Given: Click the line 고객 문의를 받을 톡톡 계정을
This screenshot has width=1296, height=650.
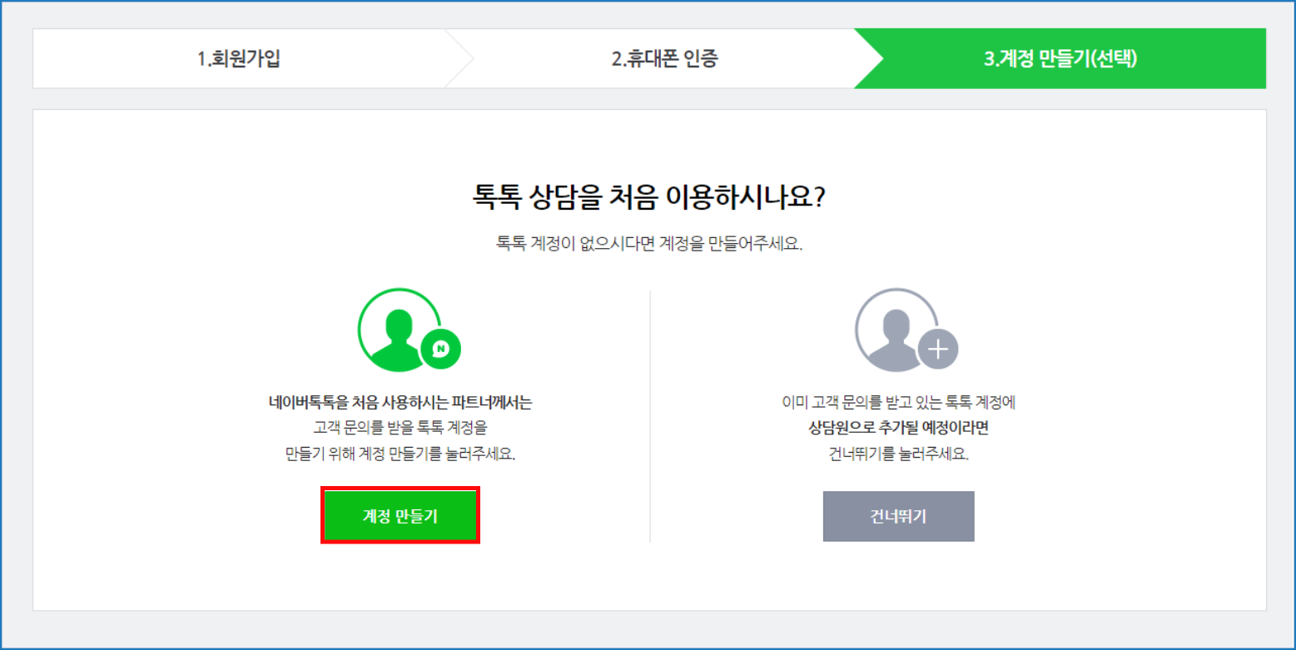Looking at the screenshot, I should click(399, 429).
